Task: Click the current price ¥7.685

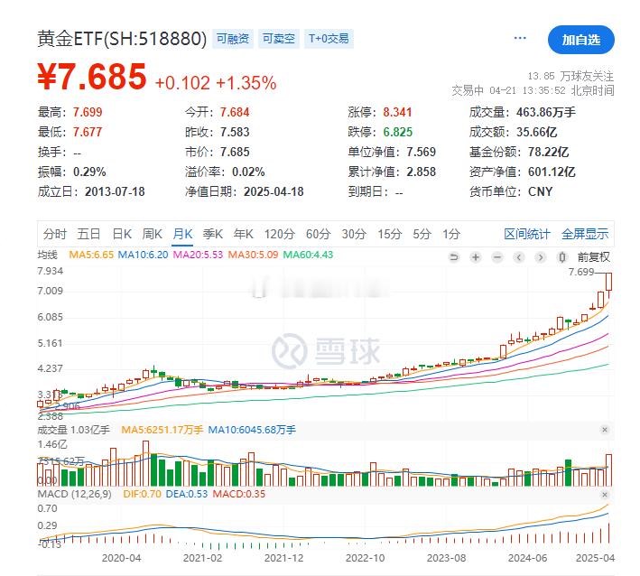Action: pyautogui.click(x=92, y=77)
